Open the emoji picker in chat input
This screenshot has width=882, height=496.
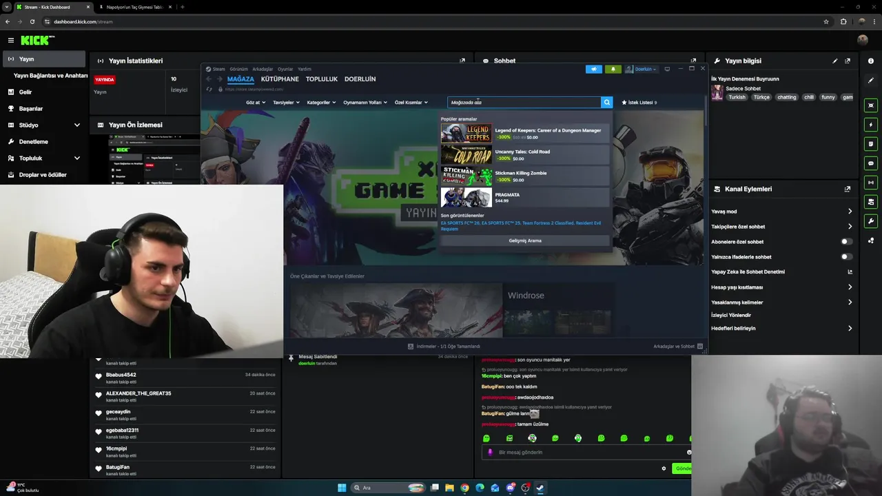[688, 453]
